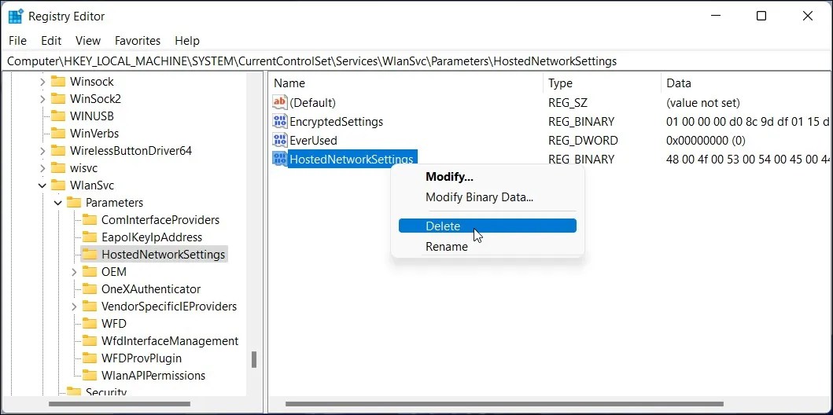The image size is (833, 415).
Task: Click the WinVerbs folder icon
Action: (x=58, y=133)
